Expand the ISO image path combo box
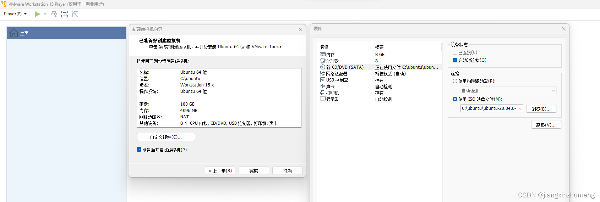The height and width of the screenshot is (202, 600). pos(520,108)
